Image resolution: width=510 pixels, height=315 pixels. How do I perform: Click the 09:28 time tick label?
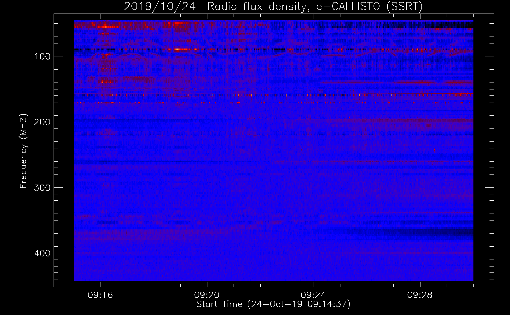point(420,295)
